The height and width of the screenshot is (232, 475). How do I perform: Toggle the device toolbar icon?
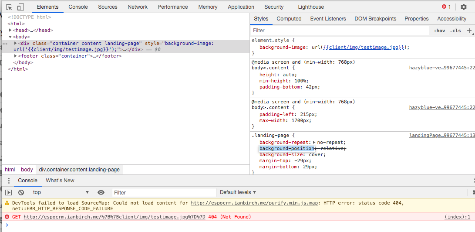click(x=20, y=7)
